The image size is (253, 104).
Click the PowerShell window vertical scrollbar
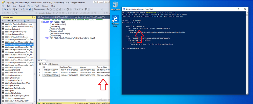[247, 53]
